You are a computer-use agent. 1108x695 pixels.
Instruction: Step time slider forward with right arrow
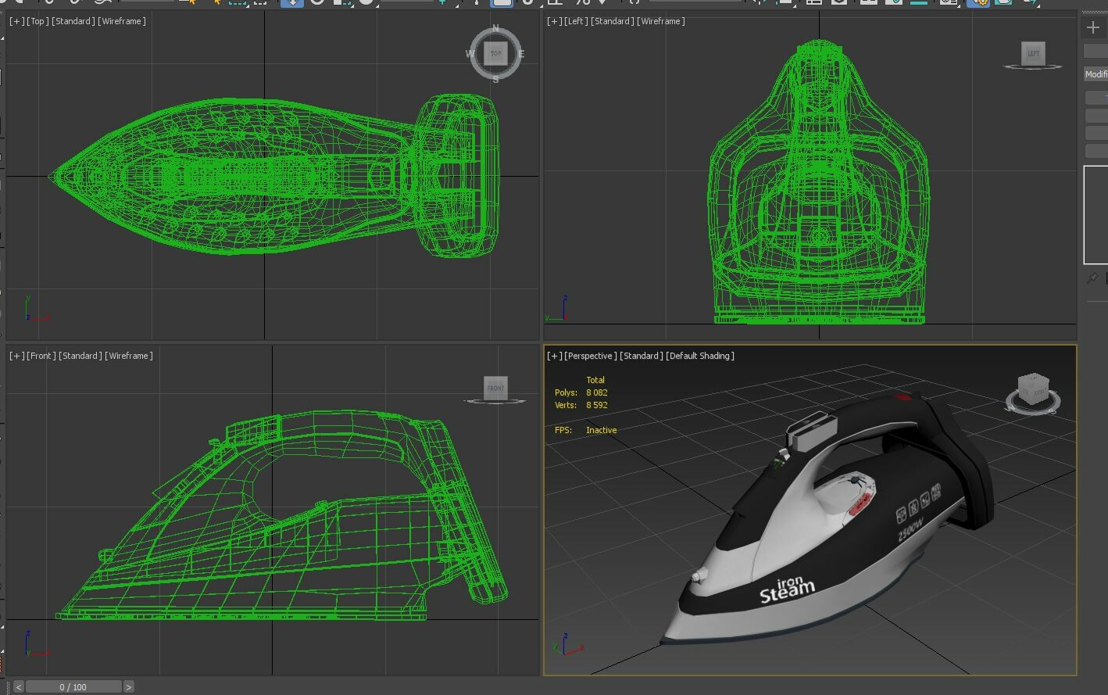tap(128, 687)
